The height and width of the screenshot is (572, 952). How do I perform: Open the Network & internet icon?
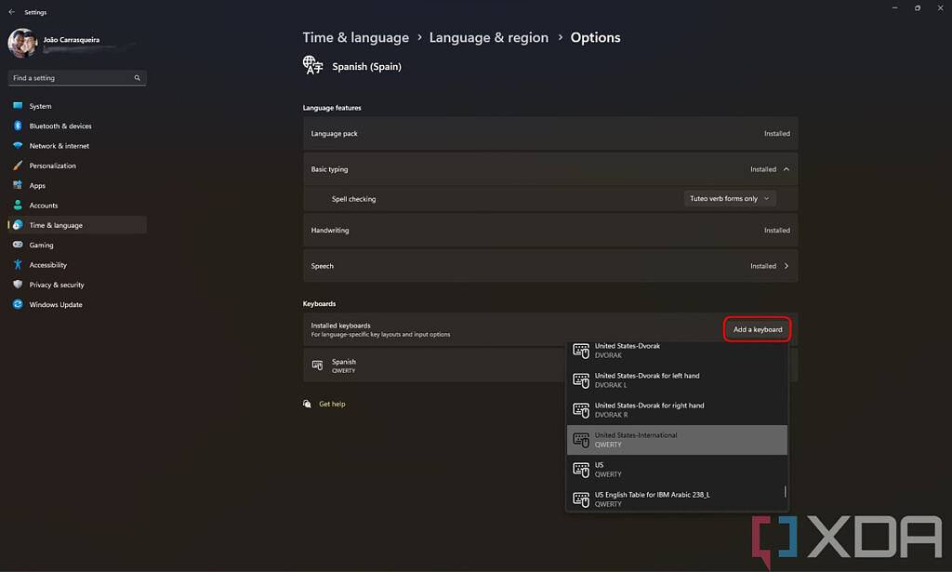pyautogui.click(x=18, y=146)
